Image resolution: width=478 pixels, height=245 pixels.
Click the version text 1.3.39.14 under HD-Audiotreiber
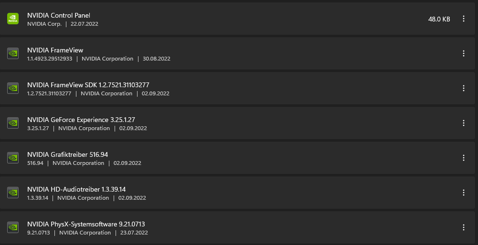click(38, 198)
